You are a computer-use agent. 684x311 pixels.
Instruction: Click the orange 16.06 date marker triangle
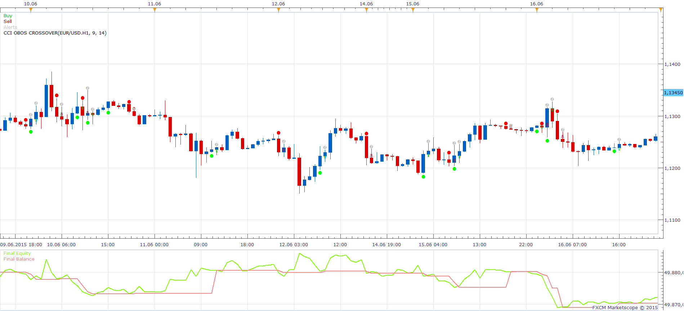(x=537, y=10)
